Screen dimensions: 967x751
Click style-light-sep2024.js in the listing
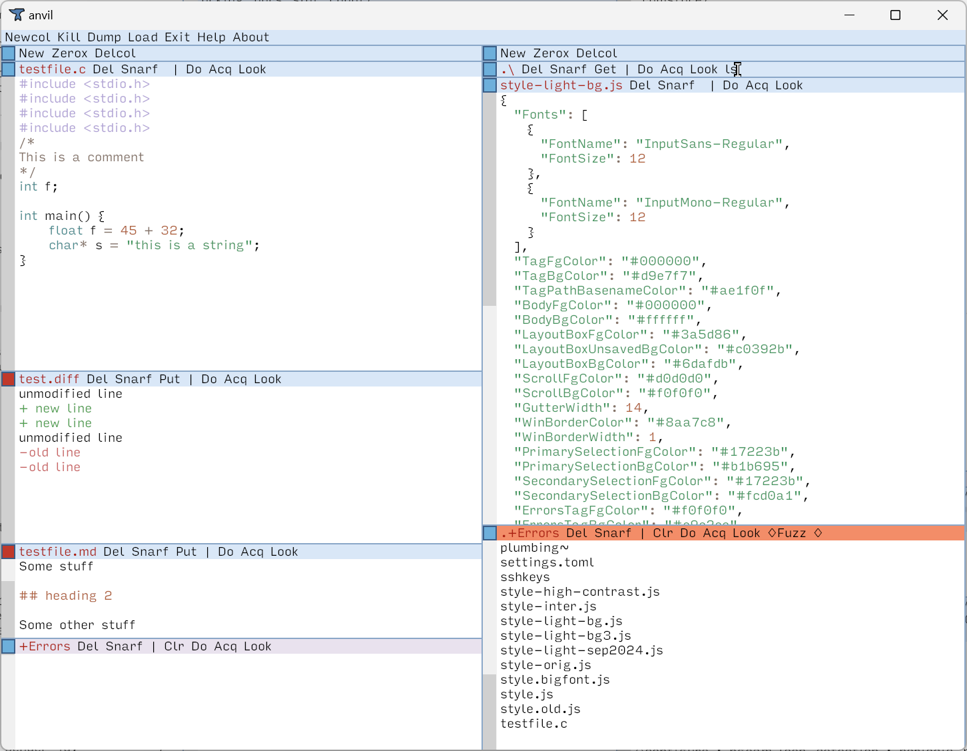click(581, 650)
